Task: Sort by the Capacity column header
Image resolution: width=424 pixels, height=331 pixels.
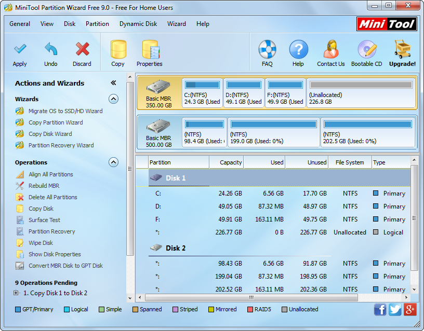Action: (x=227, y=162)
